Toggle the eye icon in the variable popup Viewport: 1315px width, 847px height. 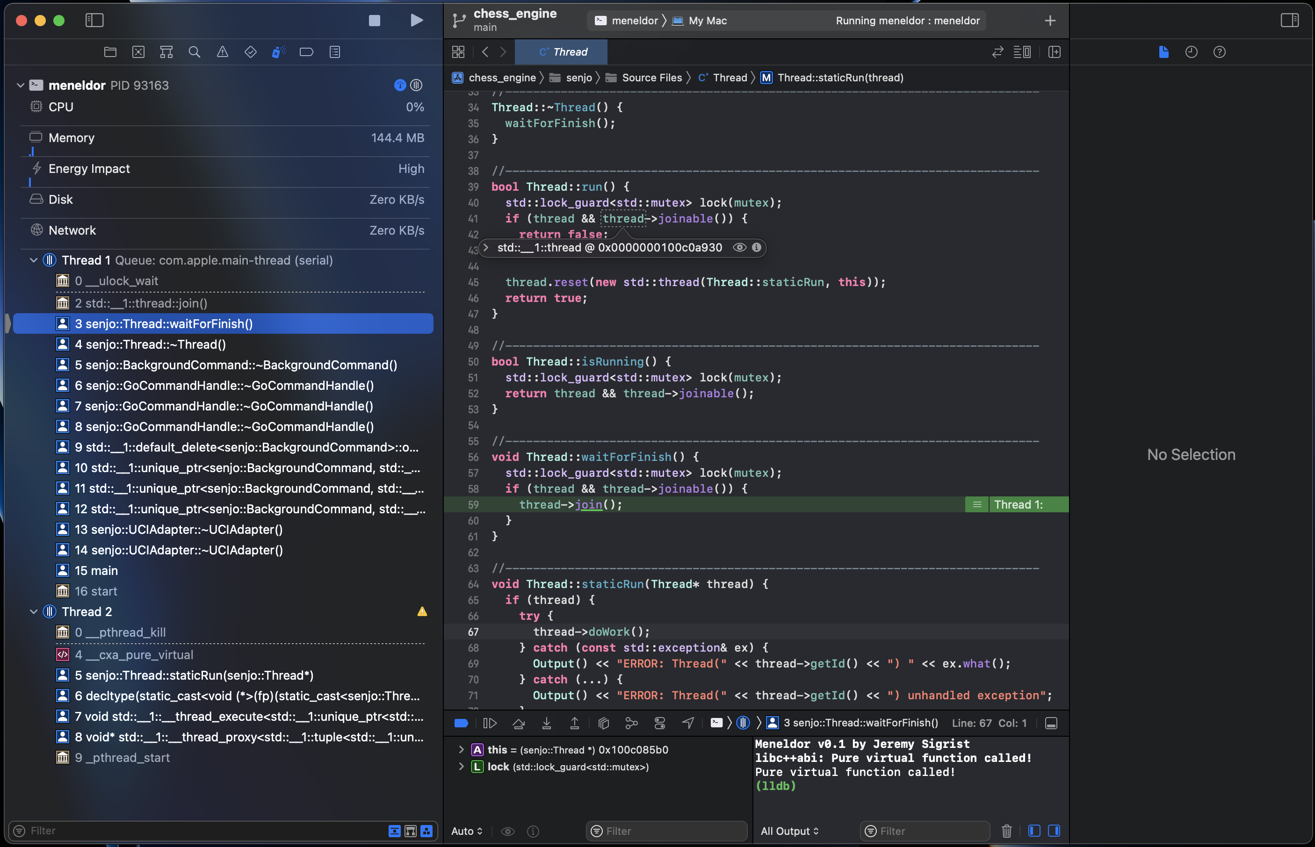click(x=739, y=247)
